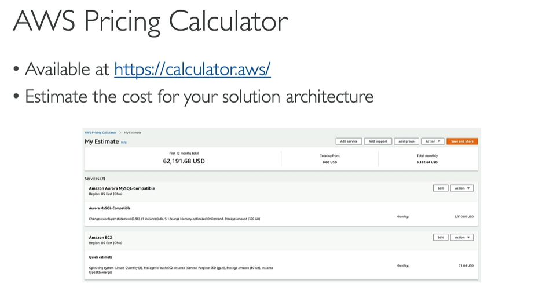Click the My Estimate page heading

point(102,142)
